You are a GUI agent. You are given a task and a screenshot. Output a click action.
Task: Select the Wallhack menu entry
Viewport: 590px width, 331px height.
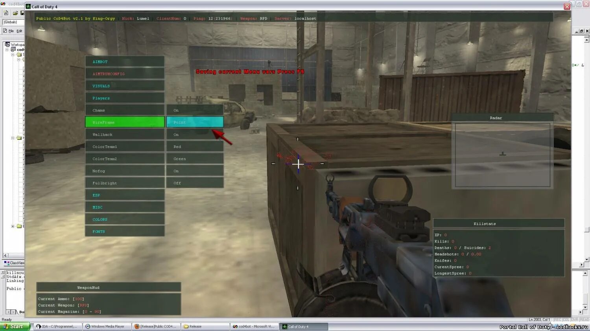click(125, 135)
